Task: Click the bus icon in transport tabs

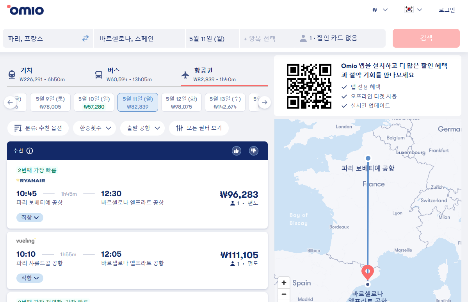Action: coord(99,74)
